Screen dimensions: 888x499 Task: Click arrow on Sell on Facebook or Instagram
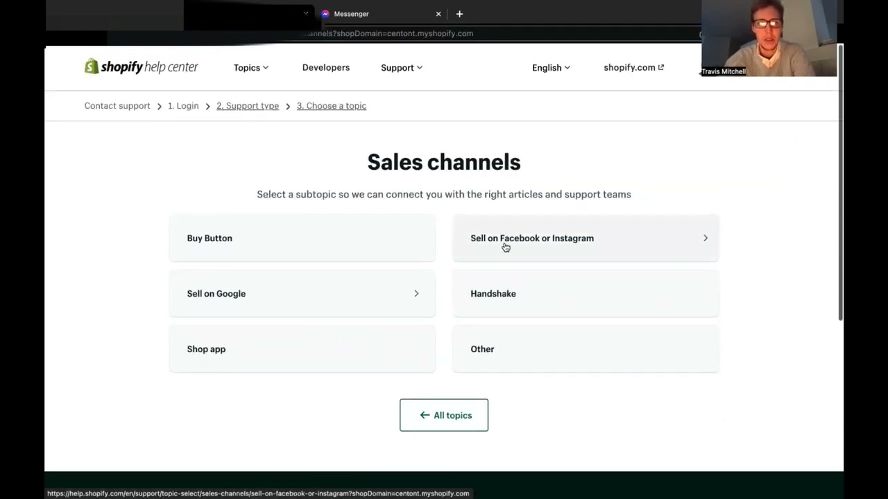click(x=706, y=238)
